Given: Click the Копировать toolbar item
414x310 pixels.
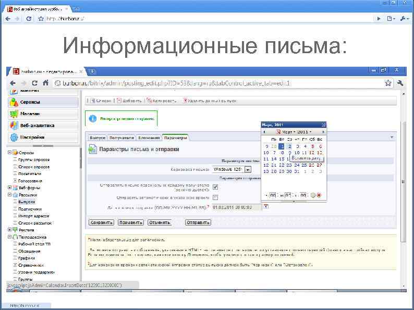Looking at the screenshot, I should (162, 101).
